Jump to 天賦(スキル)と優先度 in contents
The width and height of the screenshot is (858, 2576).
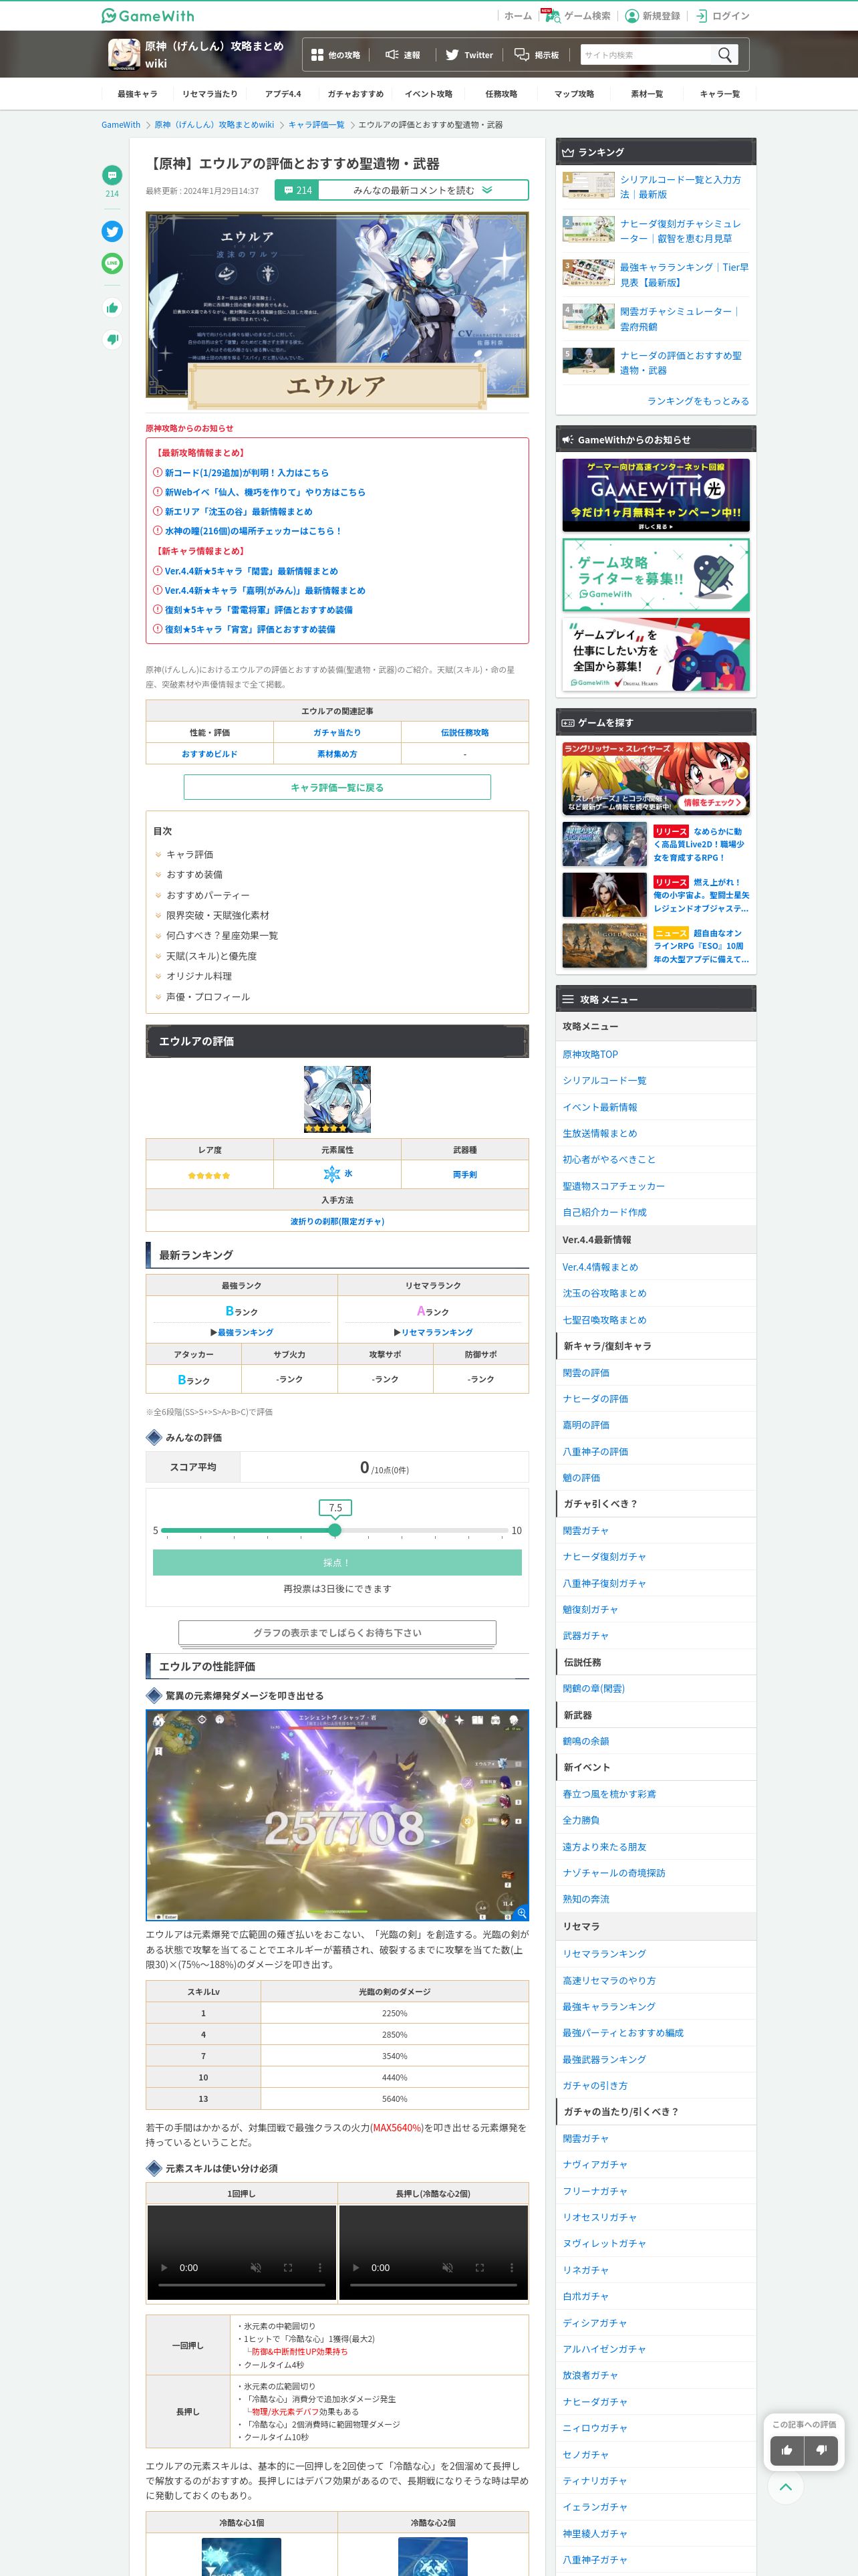(212, 956)
